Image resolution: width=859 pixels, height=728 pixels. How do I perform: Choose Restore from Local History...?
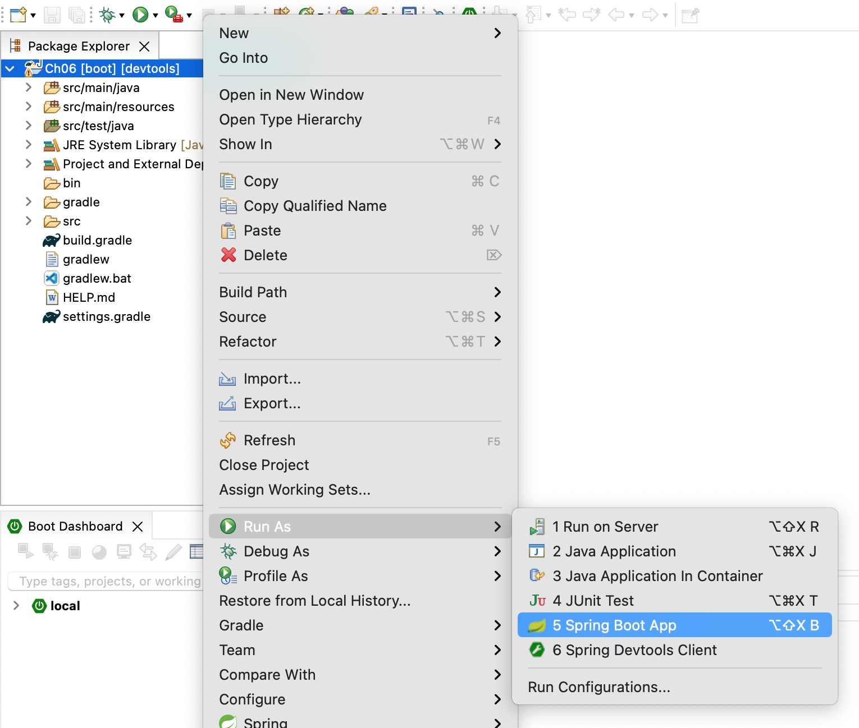pos(360,601)
